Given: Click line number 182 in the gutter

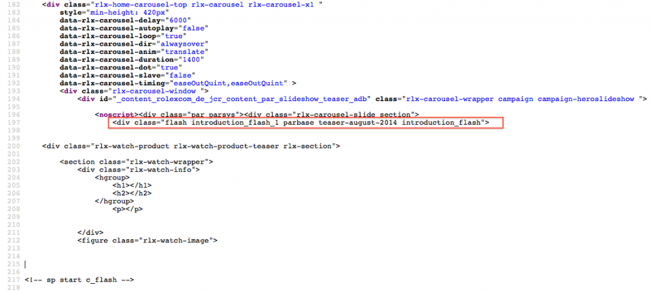Looking at the screenshot, I should click(x=12, y=4).
